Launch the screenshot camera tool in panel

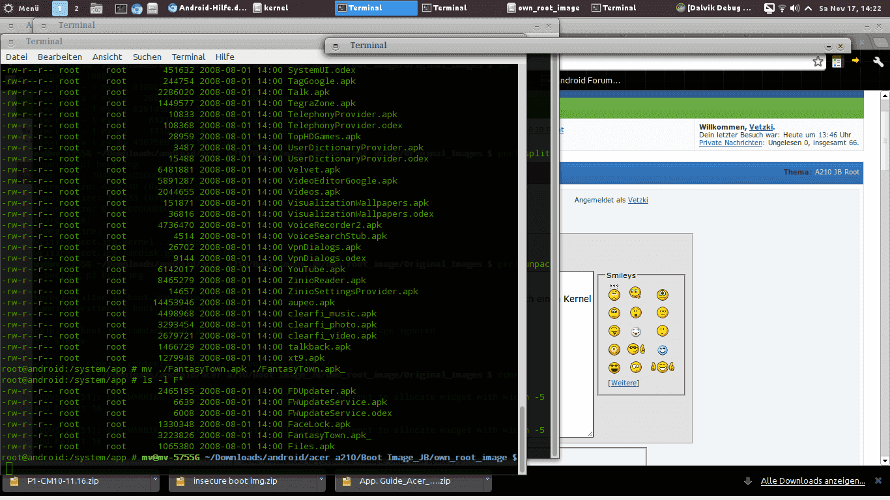(x=96, y=8)
